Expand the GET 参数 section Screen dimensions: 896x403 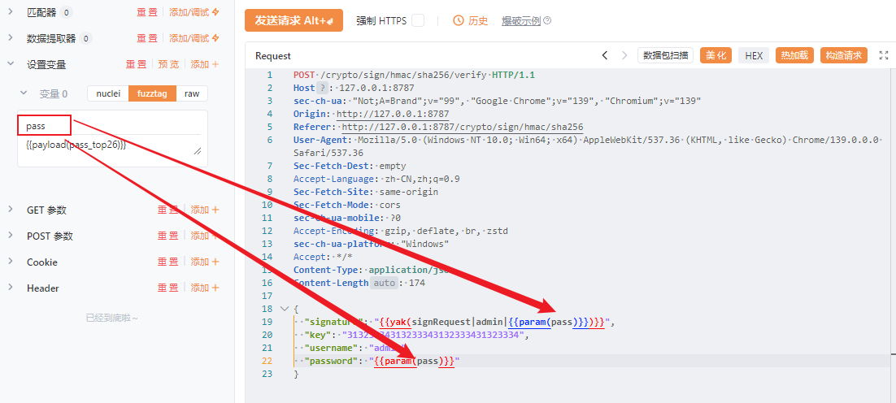click(x=11, y=210)
